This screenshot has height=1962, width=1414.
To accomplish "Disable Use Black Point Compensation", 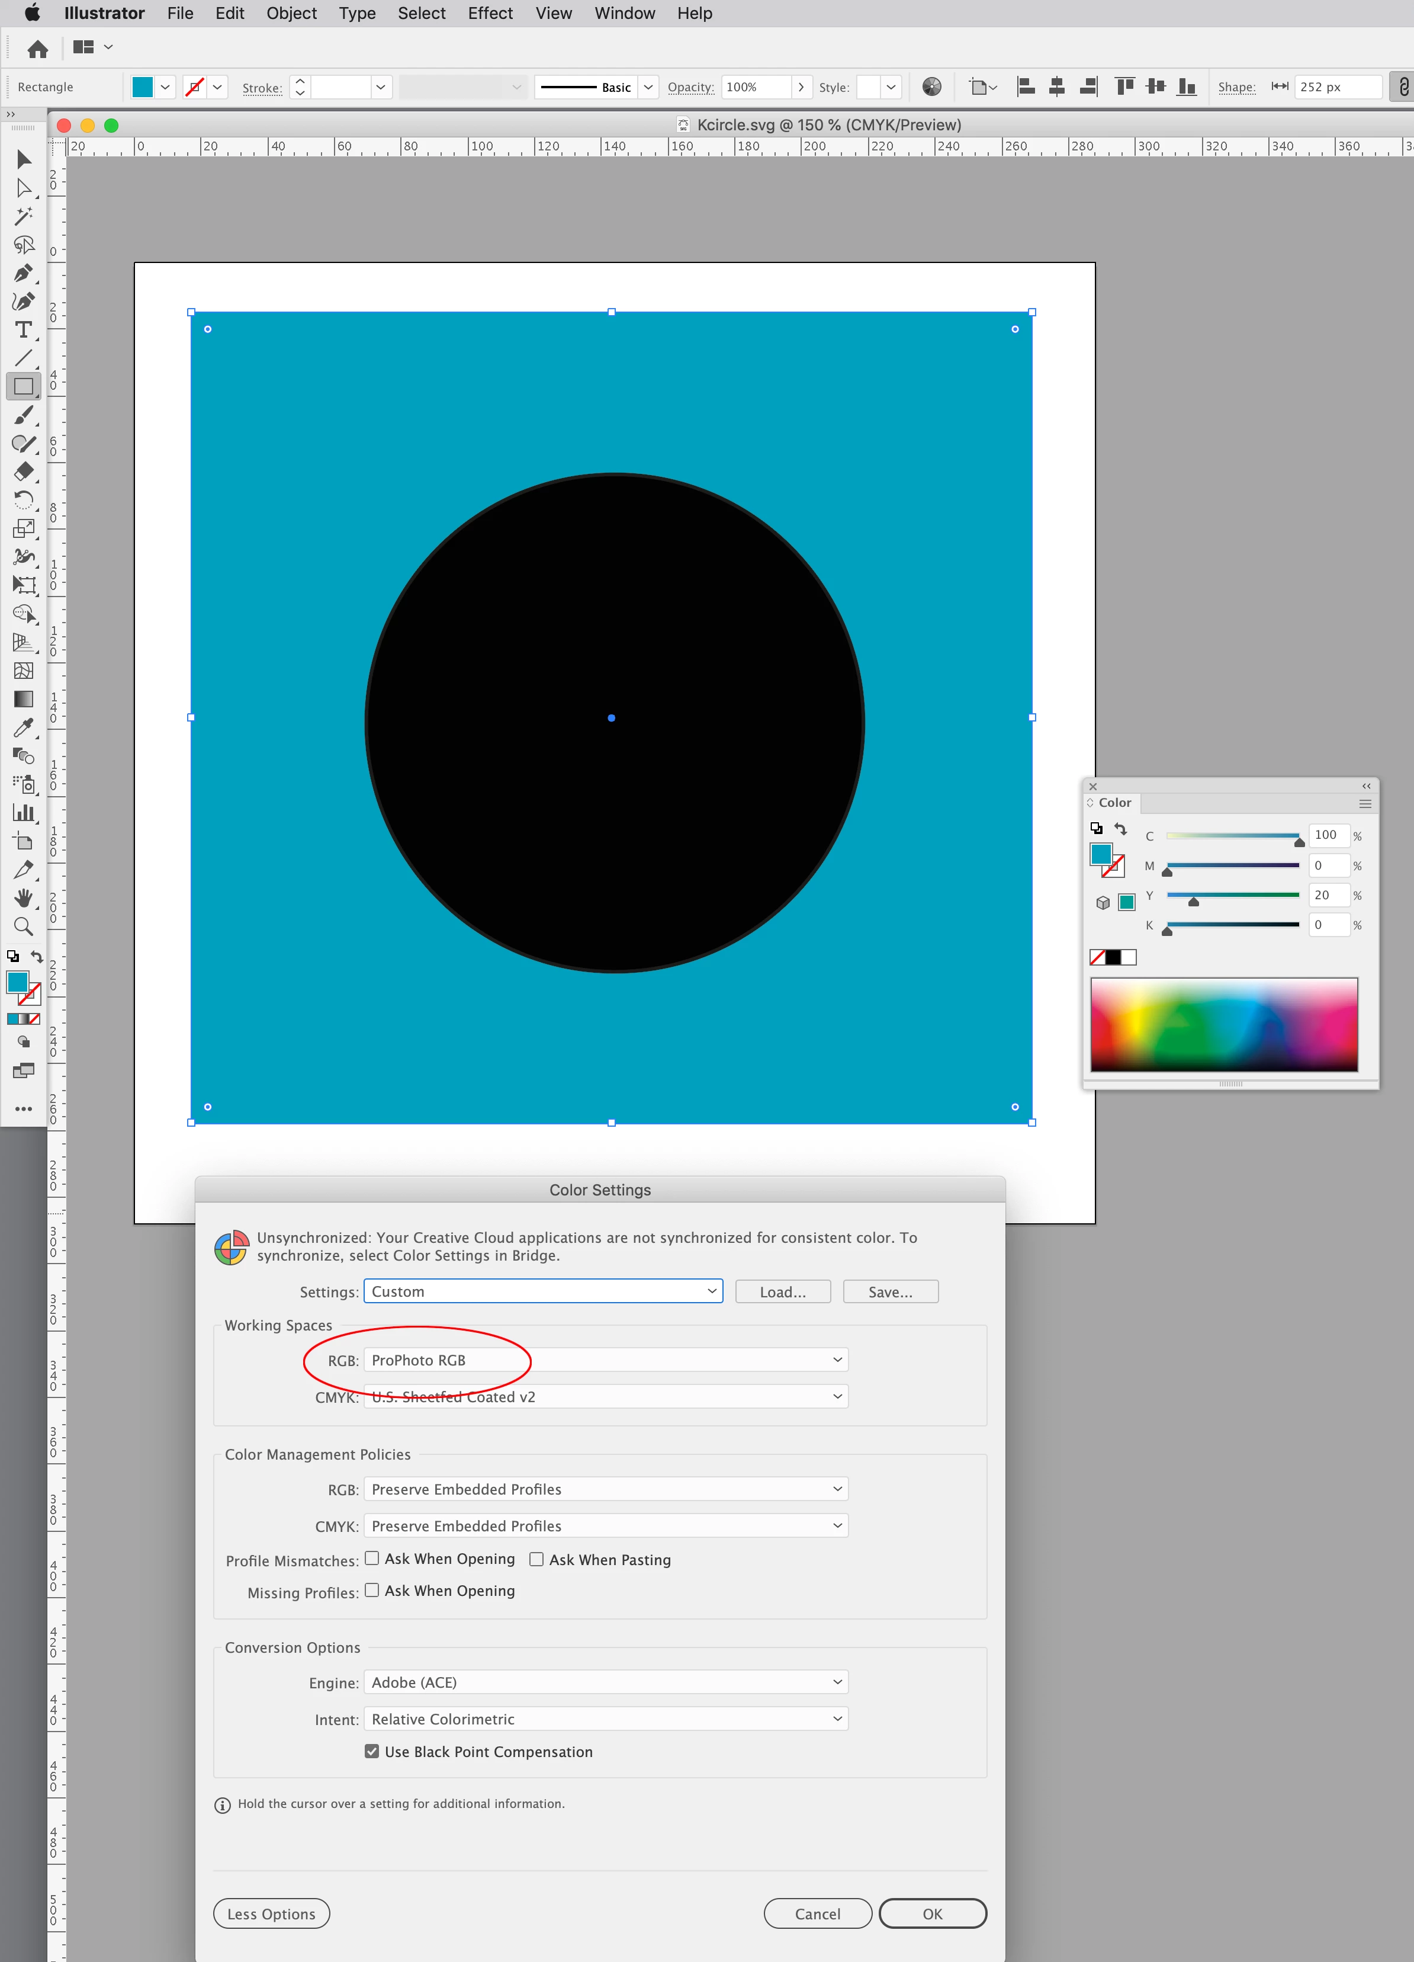I will [x=372, y=1751].
